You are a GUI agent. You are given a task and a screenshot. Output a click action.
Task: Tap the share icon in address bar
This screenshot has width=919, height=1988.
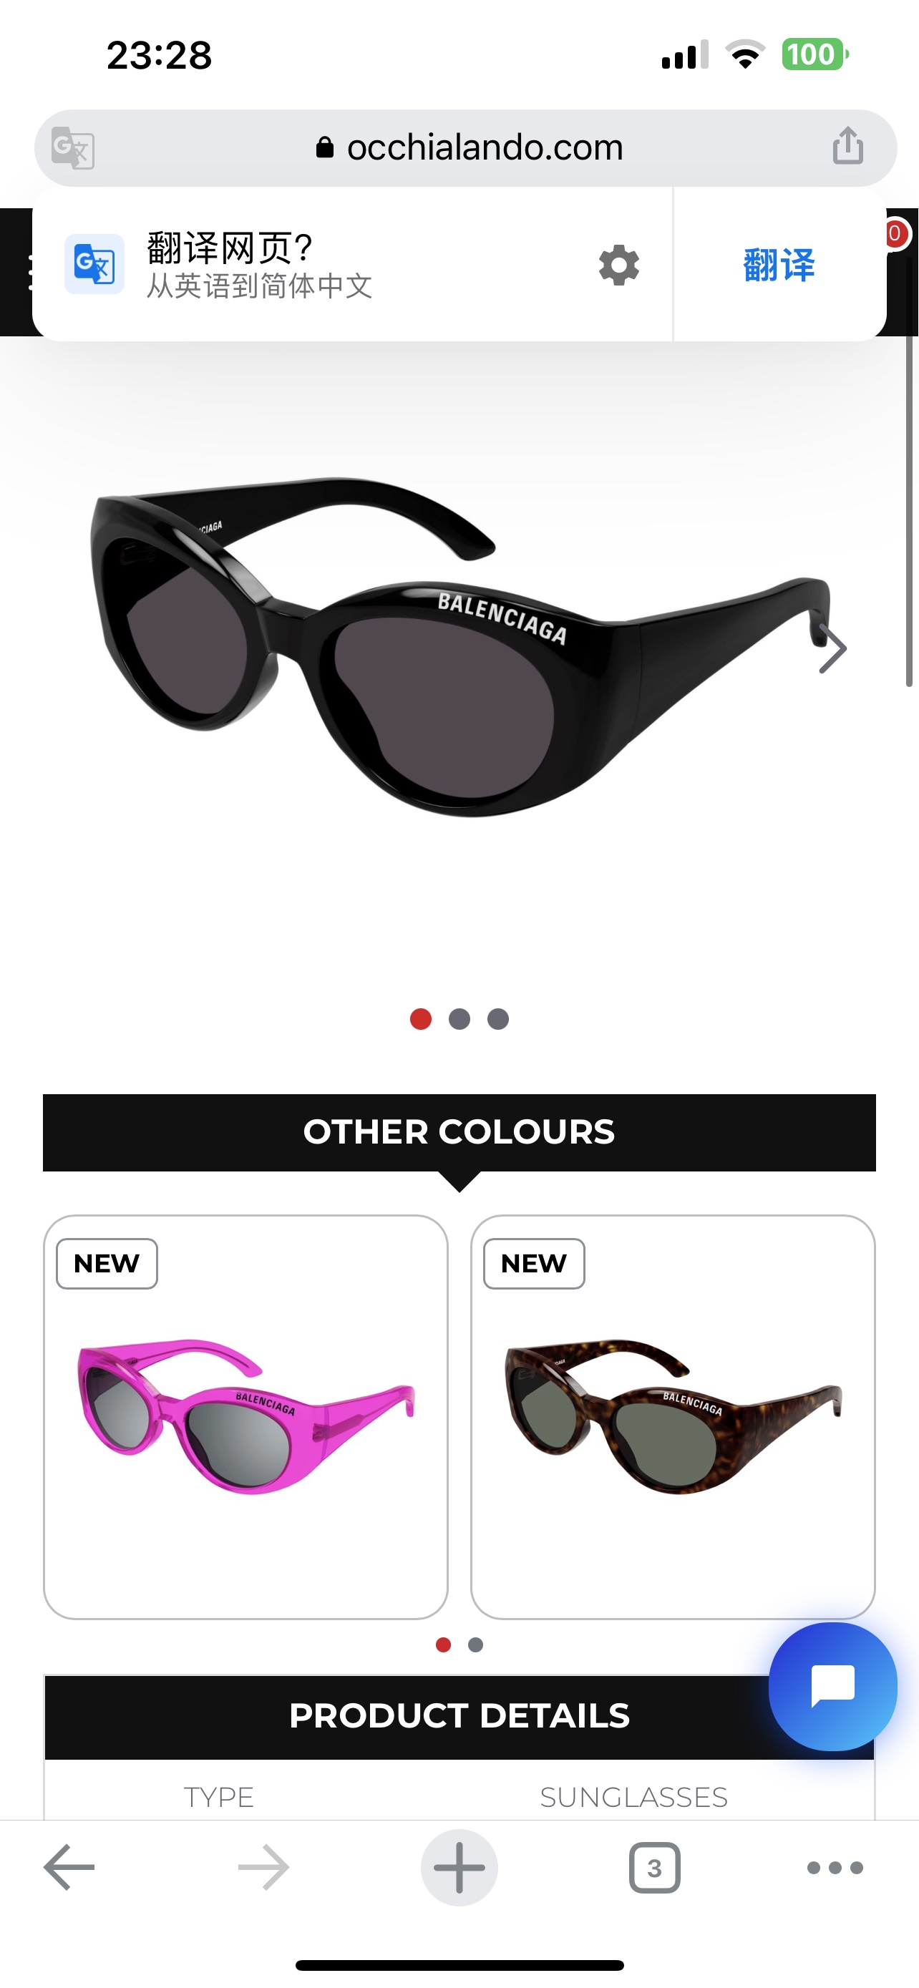pos(847,146)
